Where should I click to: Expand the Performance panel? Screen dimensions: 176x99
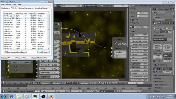click(159, 82)
